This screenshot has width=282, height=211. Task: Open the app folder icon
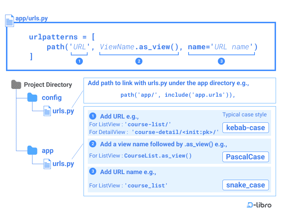(32, 151)
